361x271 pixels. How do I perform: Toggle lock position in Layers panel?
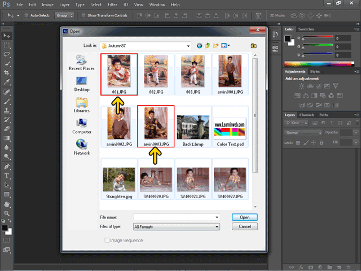tap(314, 143)
